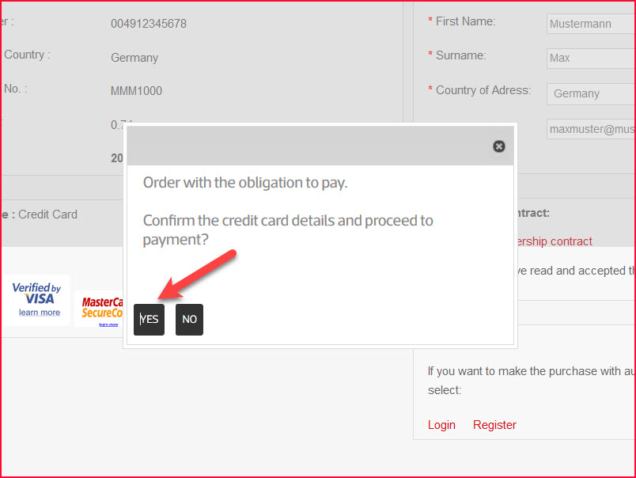Screen dimensions: 636x478
Task: Open the Country of Adress dropdown
Action: (x=590, y=93)
